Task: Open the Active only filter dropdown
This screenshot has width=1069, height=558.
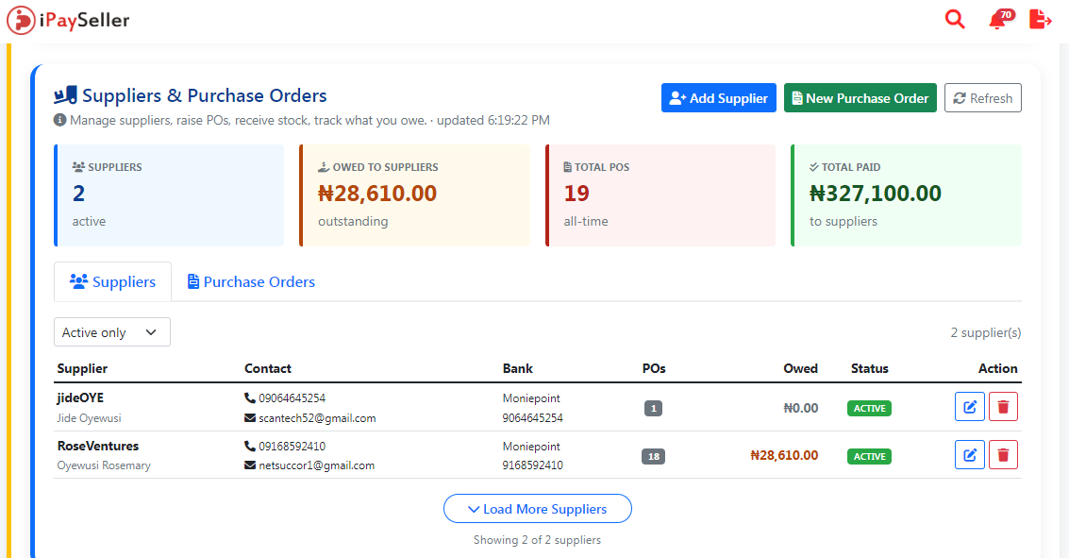Action: pyautogui.click(x=112, y=332)
